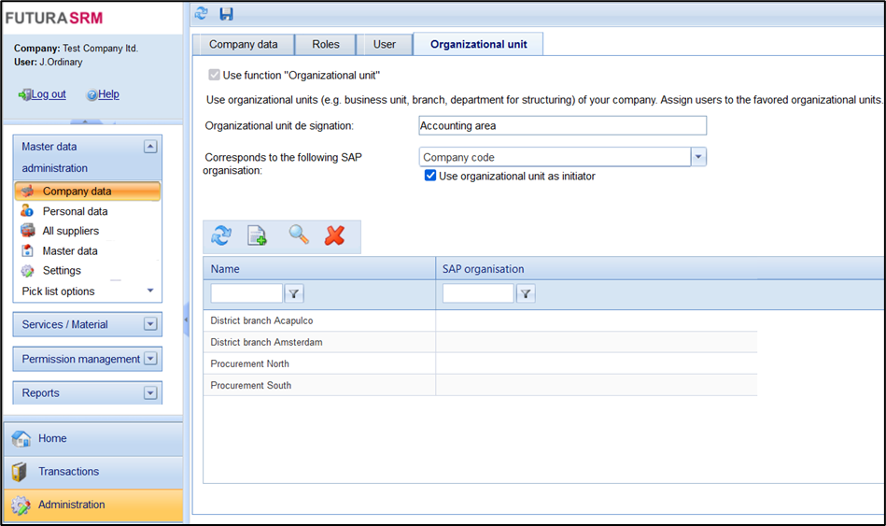Add a new organizational unit entry
Viewport: 886px width, 526px height.
click(257, 236)
